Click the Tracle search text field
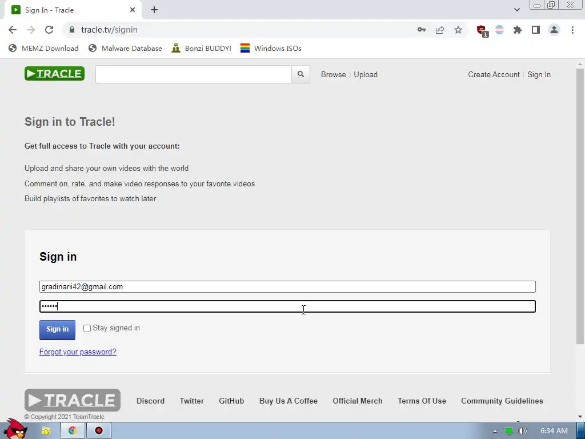The image size is (585, 439). pyautogui.click(x=194, y=74)
